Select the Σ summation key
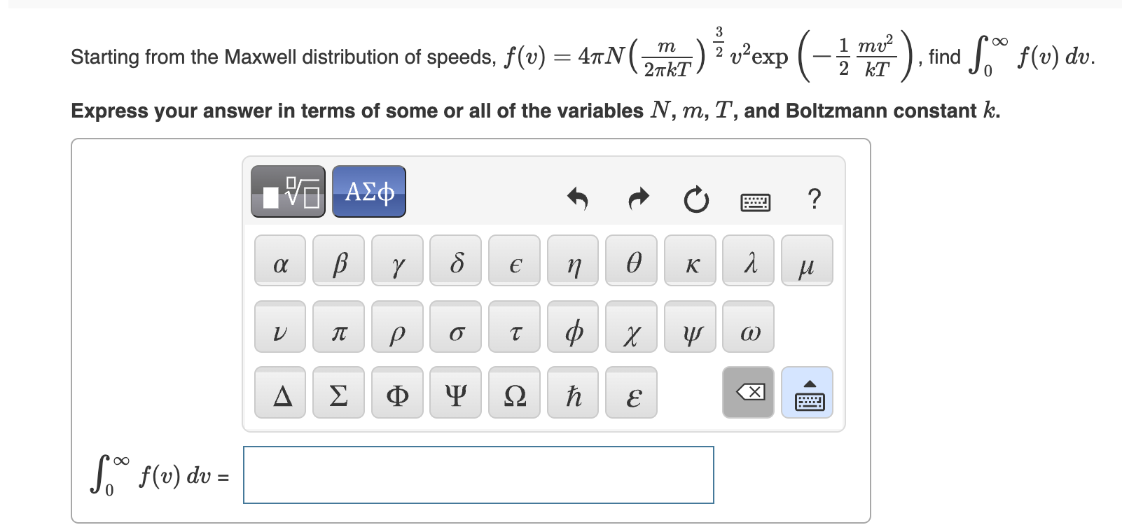This screenshot has width=1122, height=525. 338,393
